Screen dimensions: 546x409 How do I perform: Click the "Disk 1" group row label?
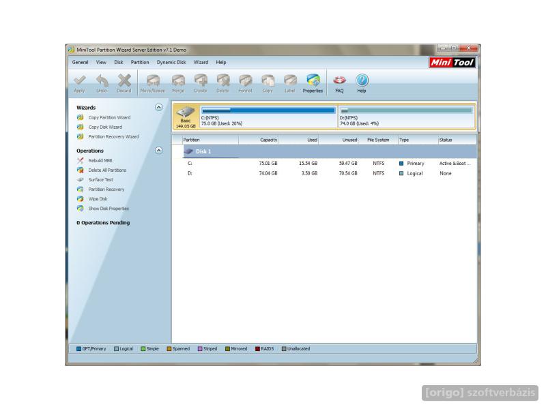point(203,151)
